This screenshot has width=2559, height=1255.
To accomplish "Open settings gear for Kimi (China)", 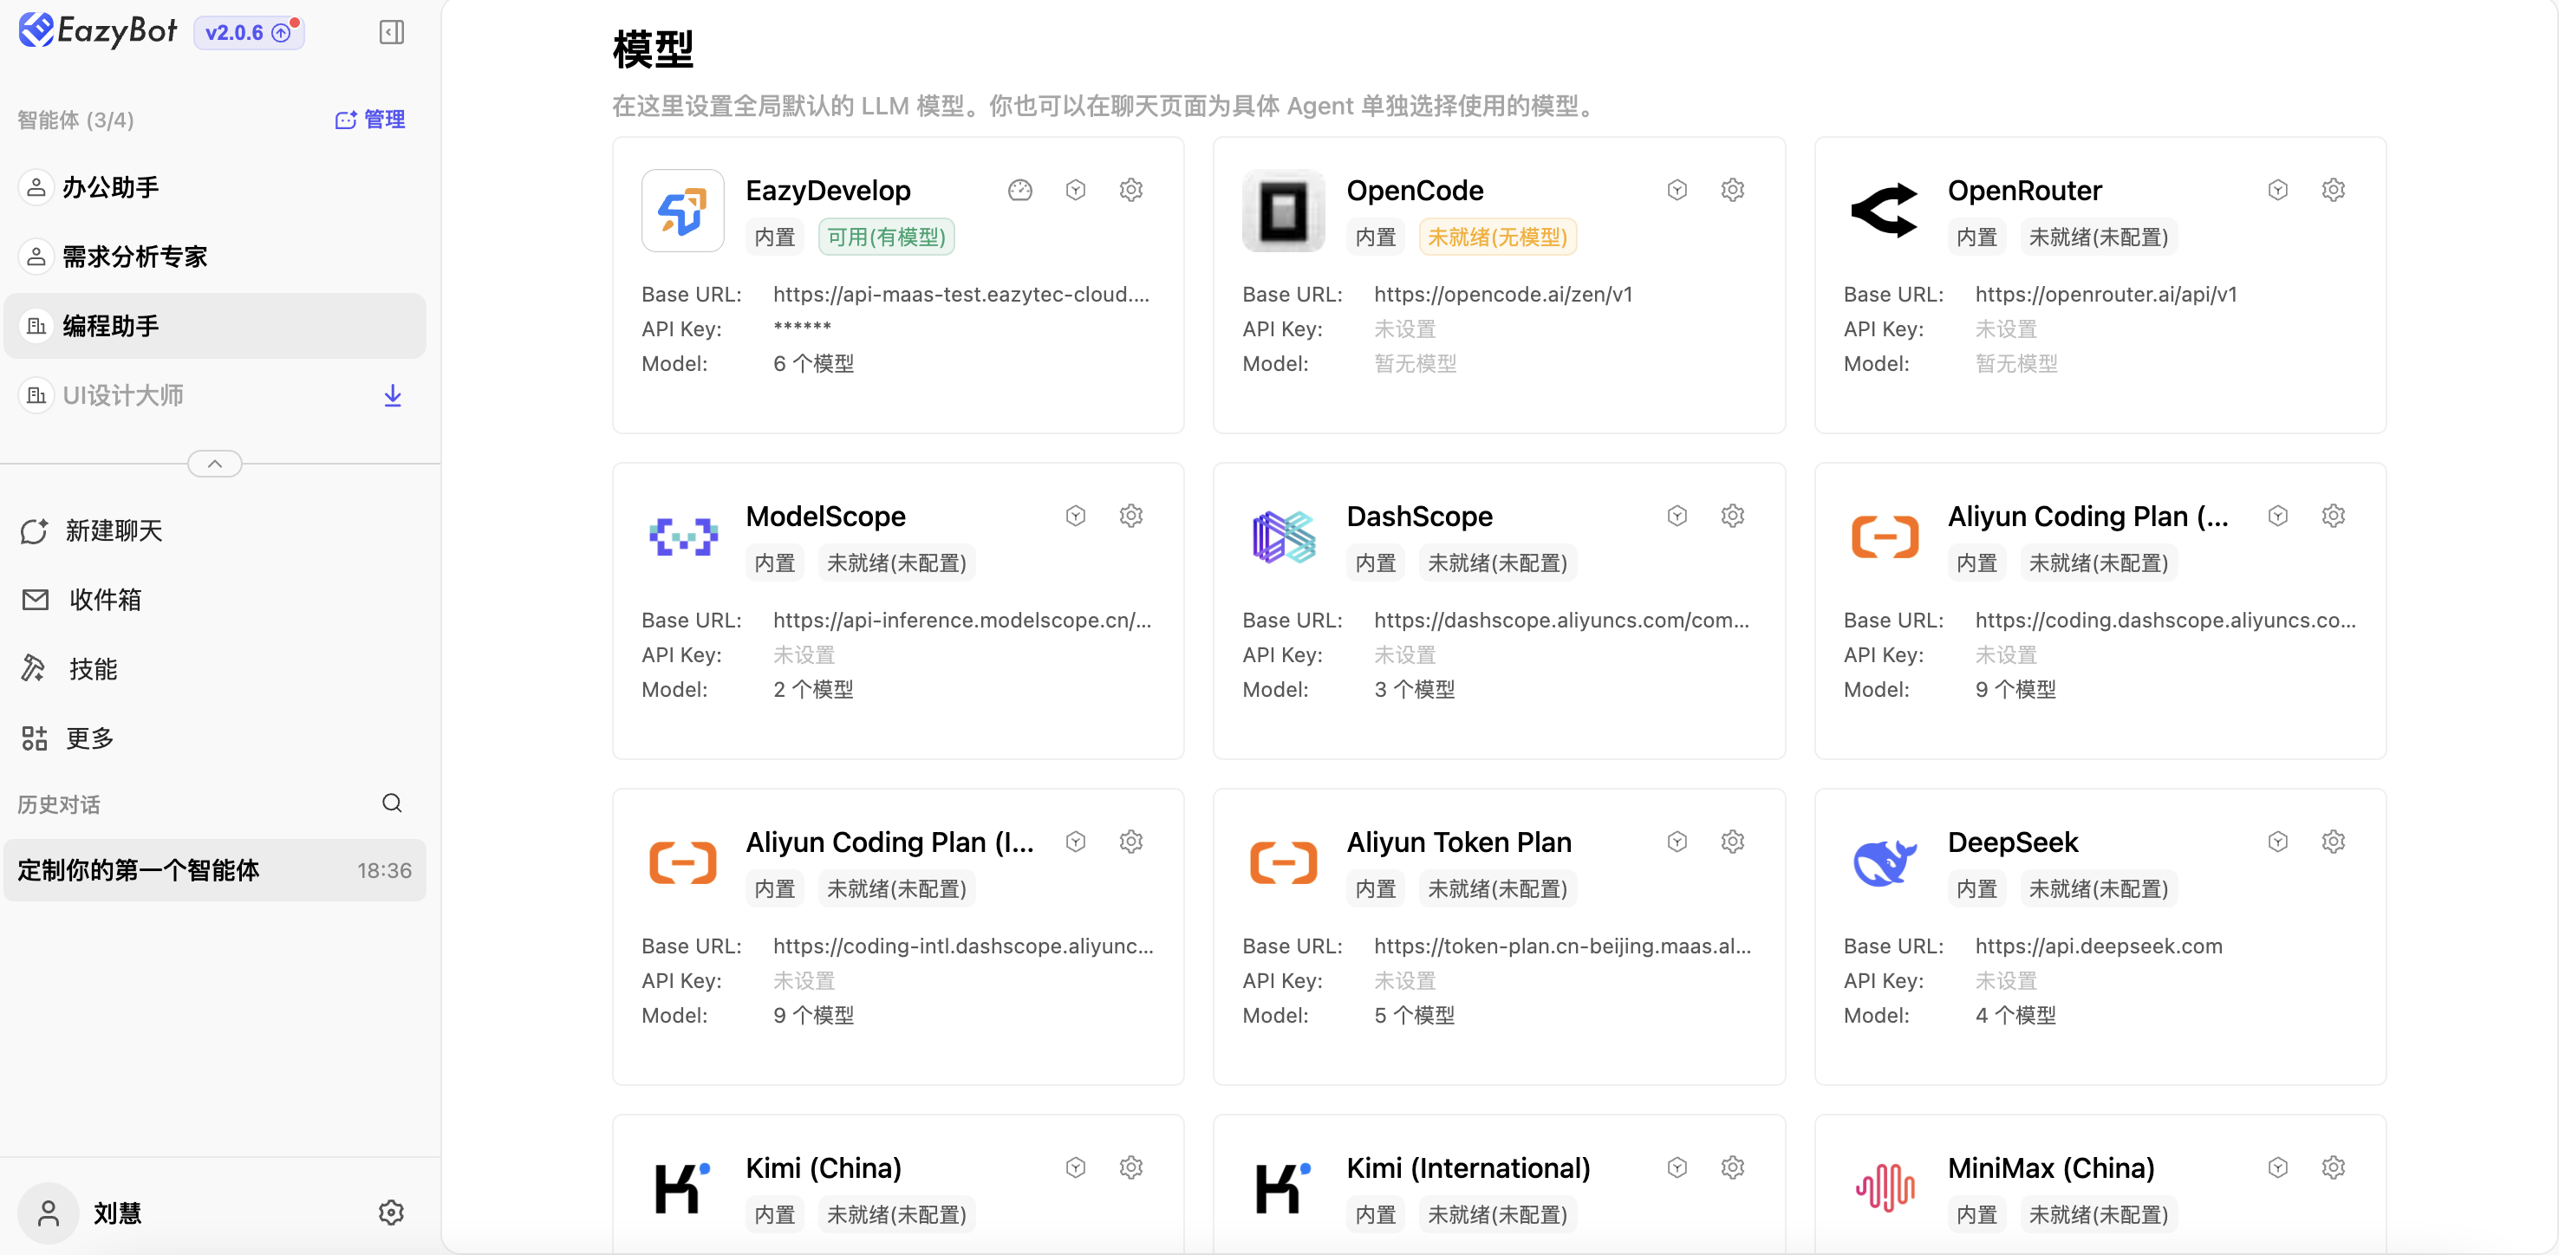I will pos(1131,1167).
